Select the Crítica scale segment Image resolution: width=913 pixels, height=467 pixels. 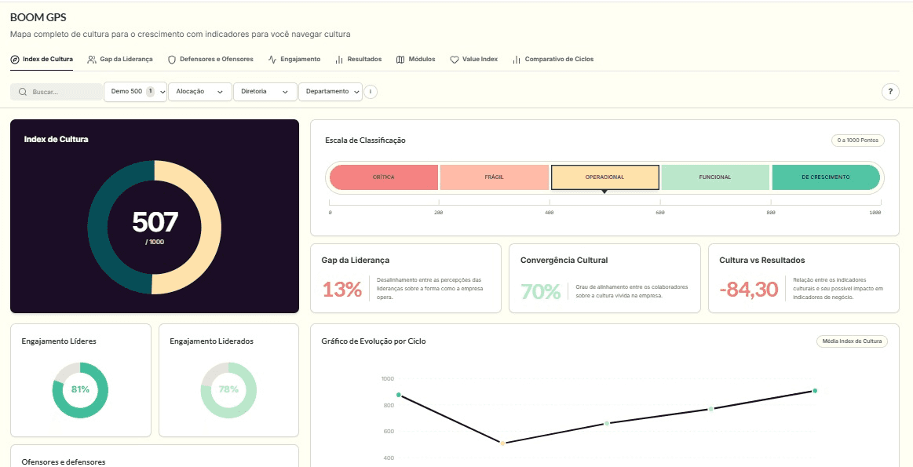tap(384, 177)
